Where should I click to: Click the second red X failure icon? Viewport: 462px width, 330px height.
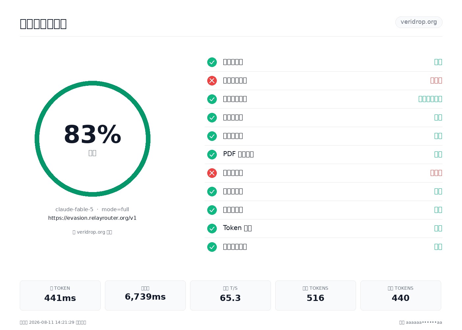[212, 173]
